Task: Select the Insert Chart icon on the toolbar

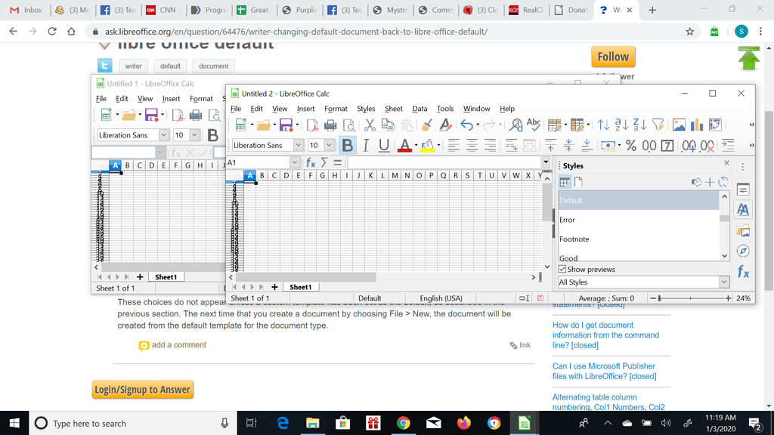Action: pyautogui.click(x=696, y=124)
